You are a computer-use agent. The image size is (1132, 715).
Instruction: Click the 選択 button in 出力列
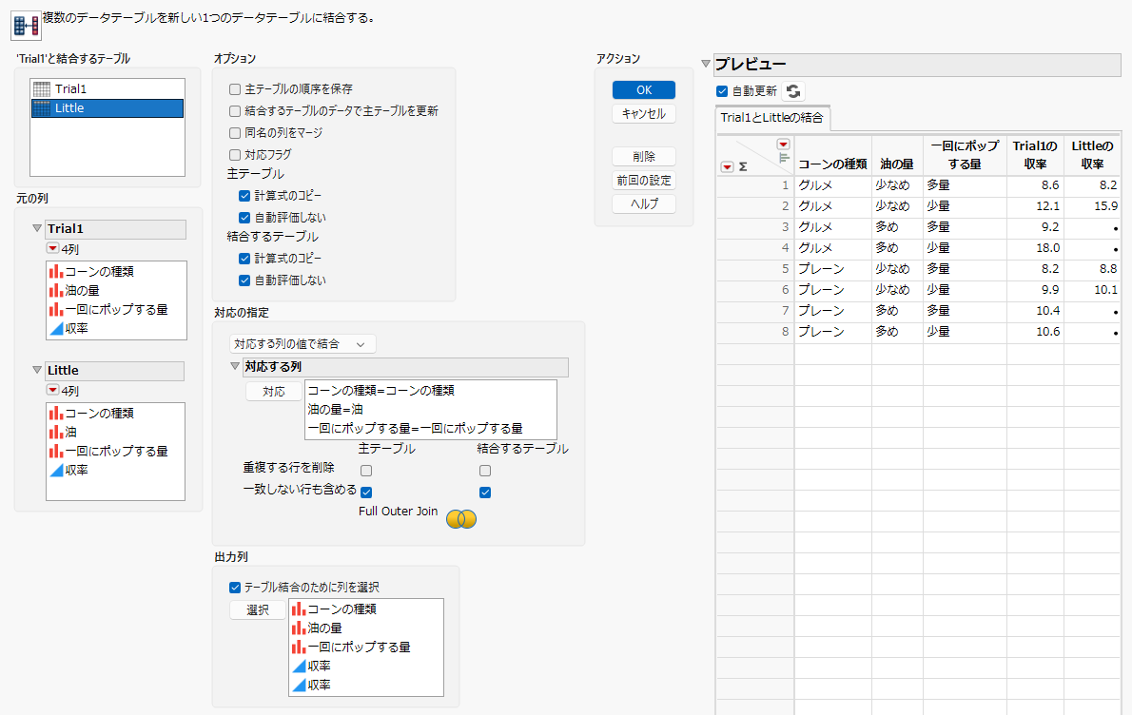258,610
